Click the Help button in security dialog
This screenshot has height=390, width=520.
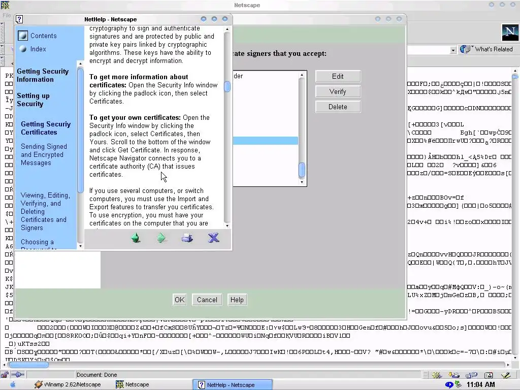[237, 300]
